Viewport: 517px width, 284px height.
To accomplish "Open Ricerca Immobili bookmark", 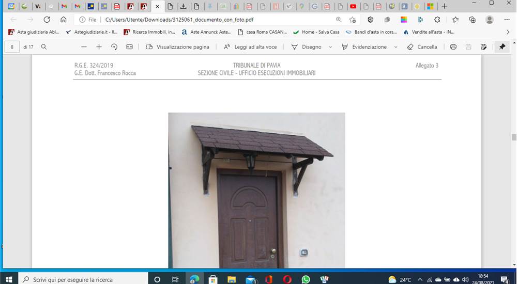I will coord(149,32).
